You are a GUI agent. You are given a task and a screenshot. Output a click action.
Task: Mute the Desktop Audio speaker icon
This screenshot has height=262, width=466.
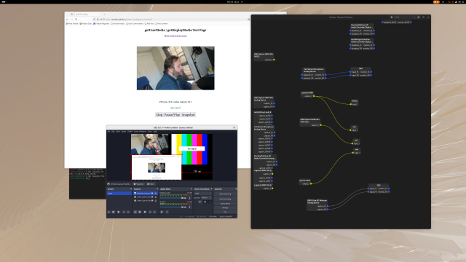(x=185, y=198)
